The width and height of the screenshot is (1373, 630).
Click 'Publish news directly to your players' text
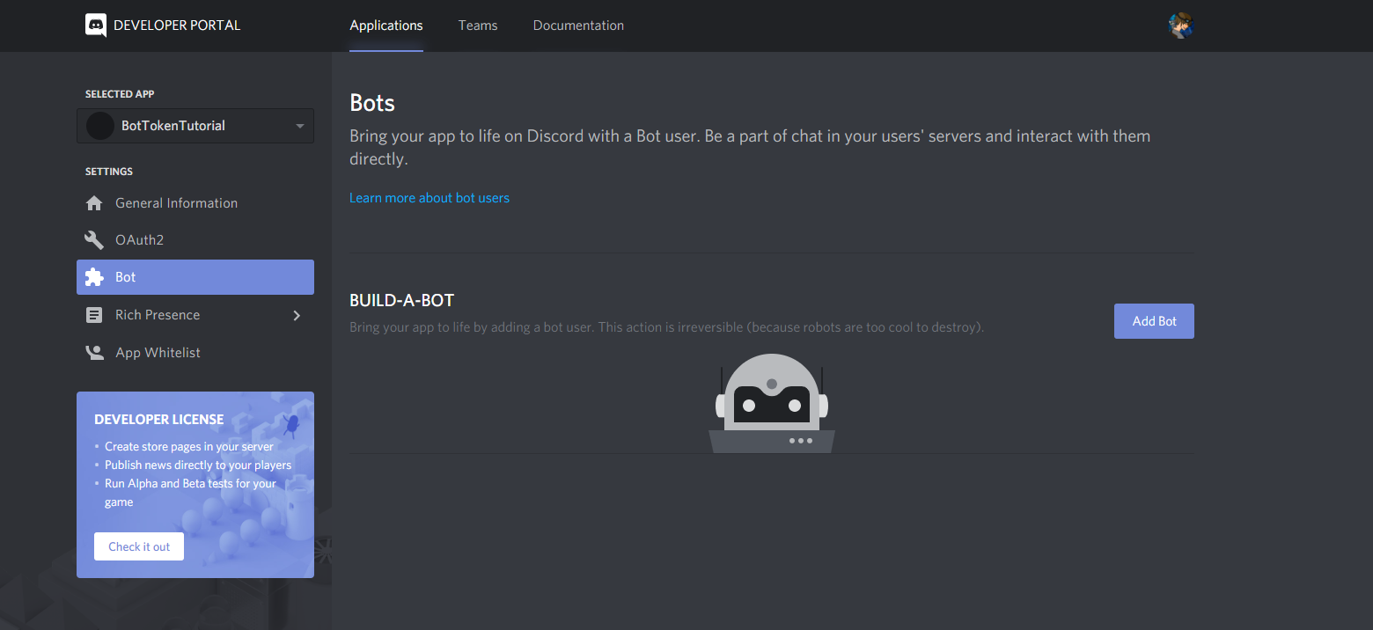(x=198, y=465)
